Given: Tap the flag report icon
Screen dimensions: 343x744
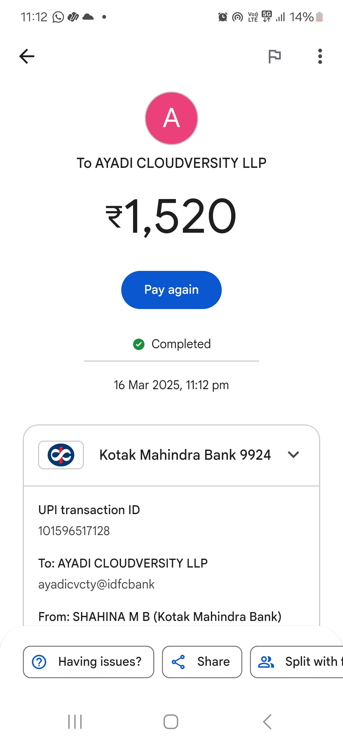Looking at the screenshot, I should click(x=275, y=57).
